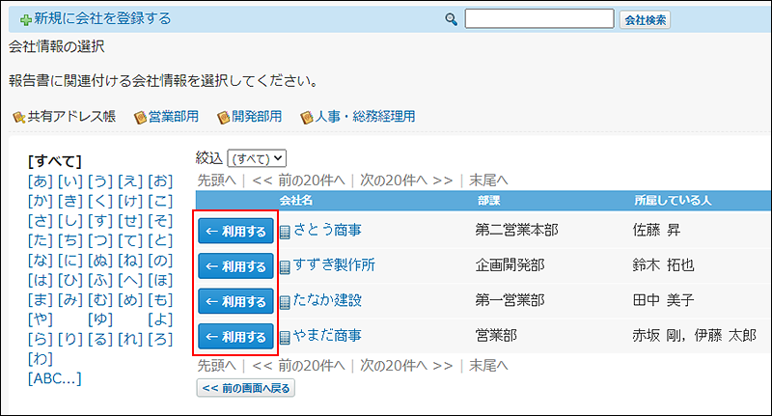The height and width of the screenshot is (416, 772).
Task: Filter companies by [す]
Action: click(100, 221)
